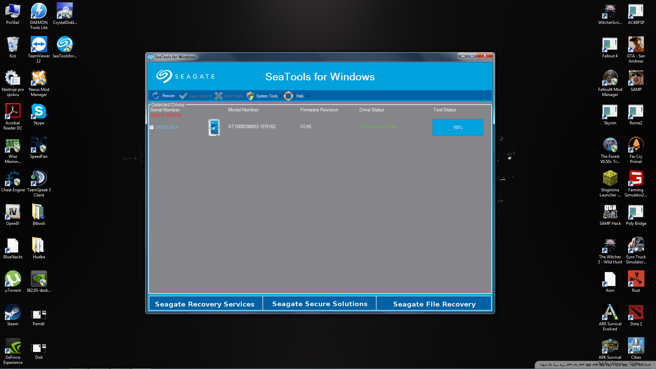Click the System Tools shield icon

[x=250, y=96]
